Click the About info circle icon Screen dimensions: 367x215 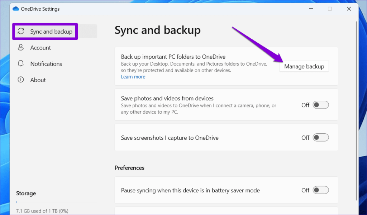click(x=21, y=80)
